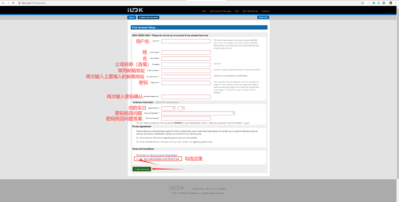The height and width of the screenshot is (202, 399).
Task: Click the Verification Information section label
Action: [143, 102]
